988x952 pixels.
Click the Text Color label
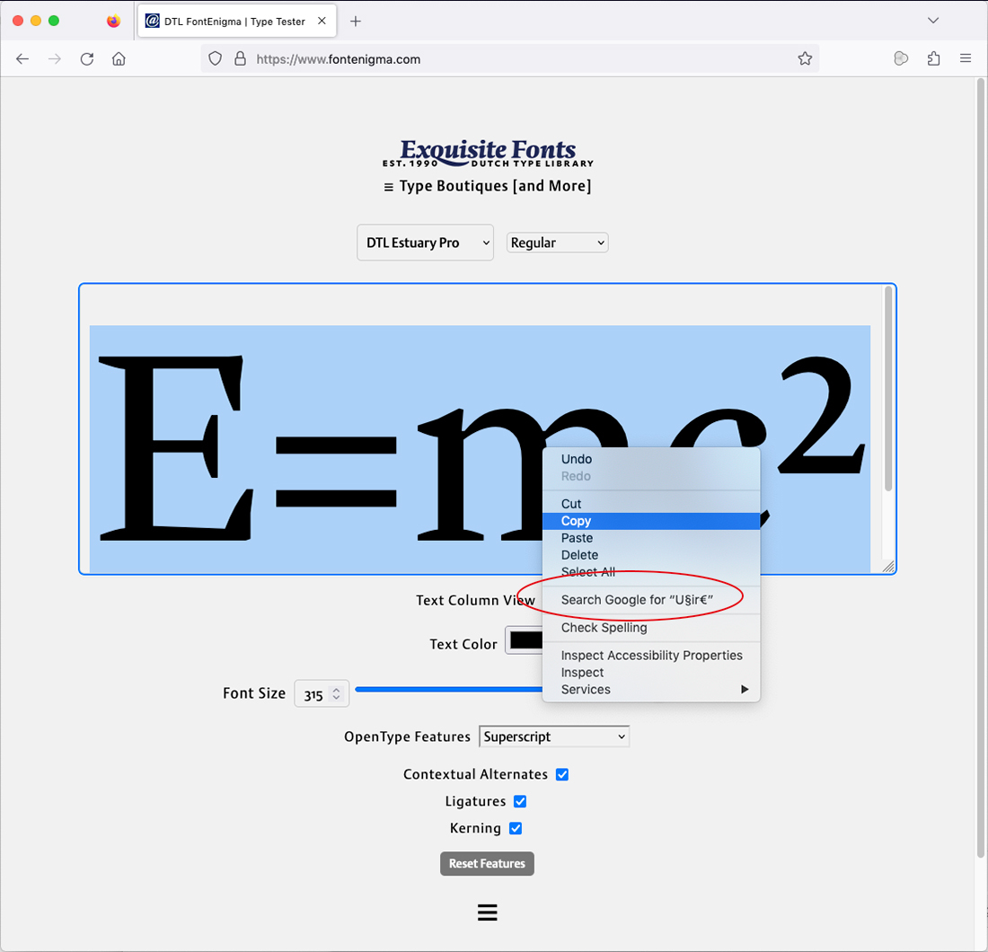tap(463, 644)
